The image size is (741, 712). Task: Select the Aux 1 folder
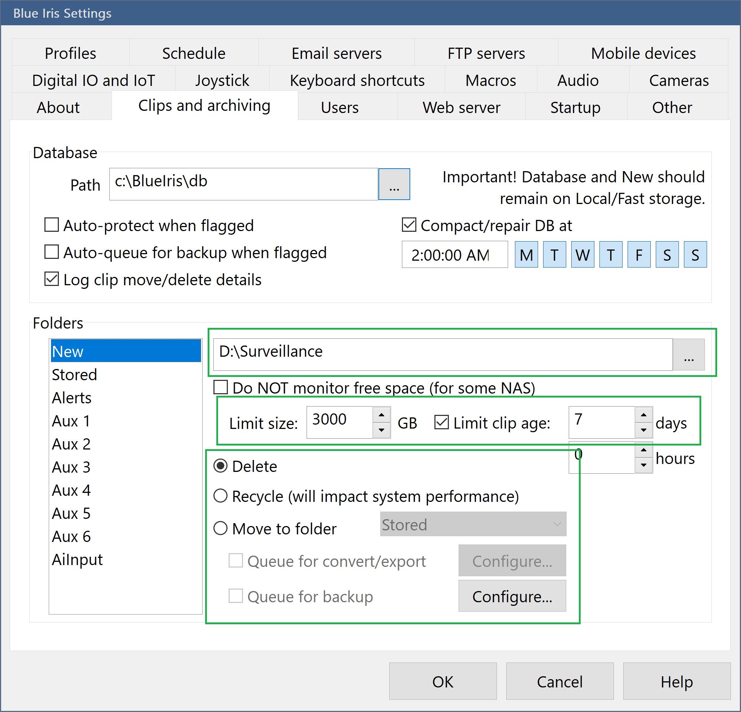pyautogui.click(x=126, y=421)
